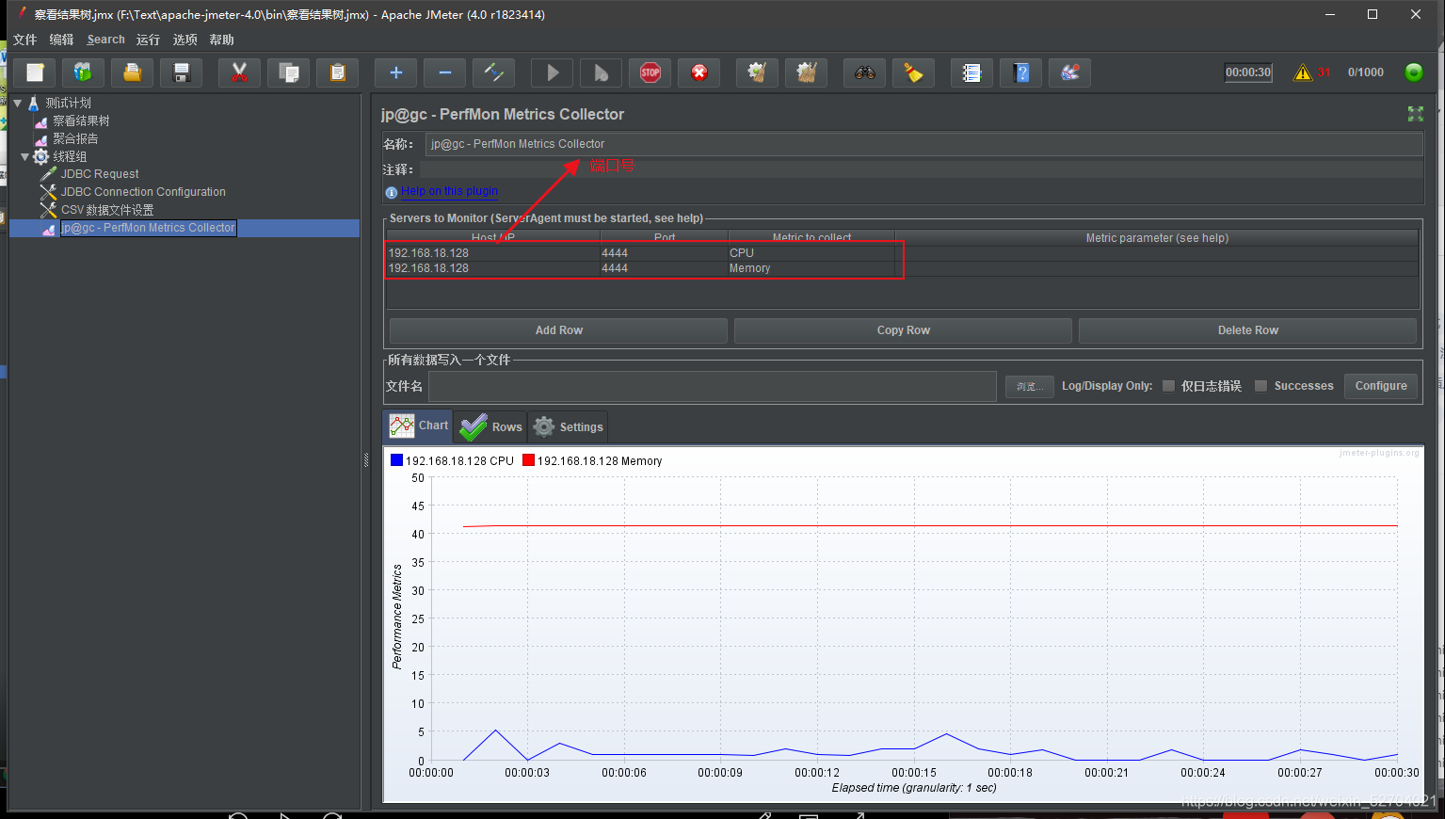Select JDBC Request in the tree
1445x819 pixels.
100,174
